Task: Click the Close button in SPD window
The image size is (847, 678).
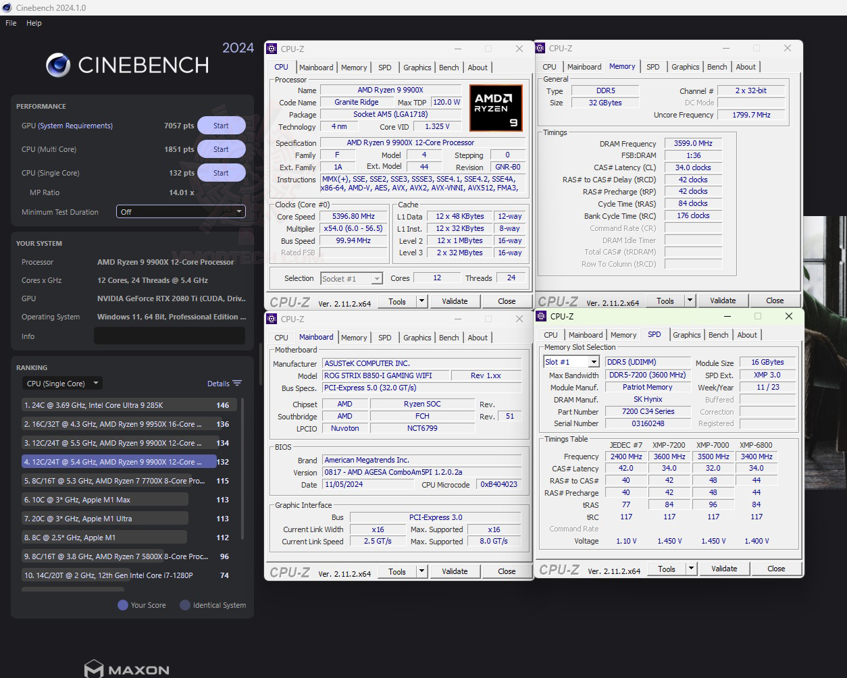Action: (x=776, y=569)
